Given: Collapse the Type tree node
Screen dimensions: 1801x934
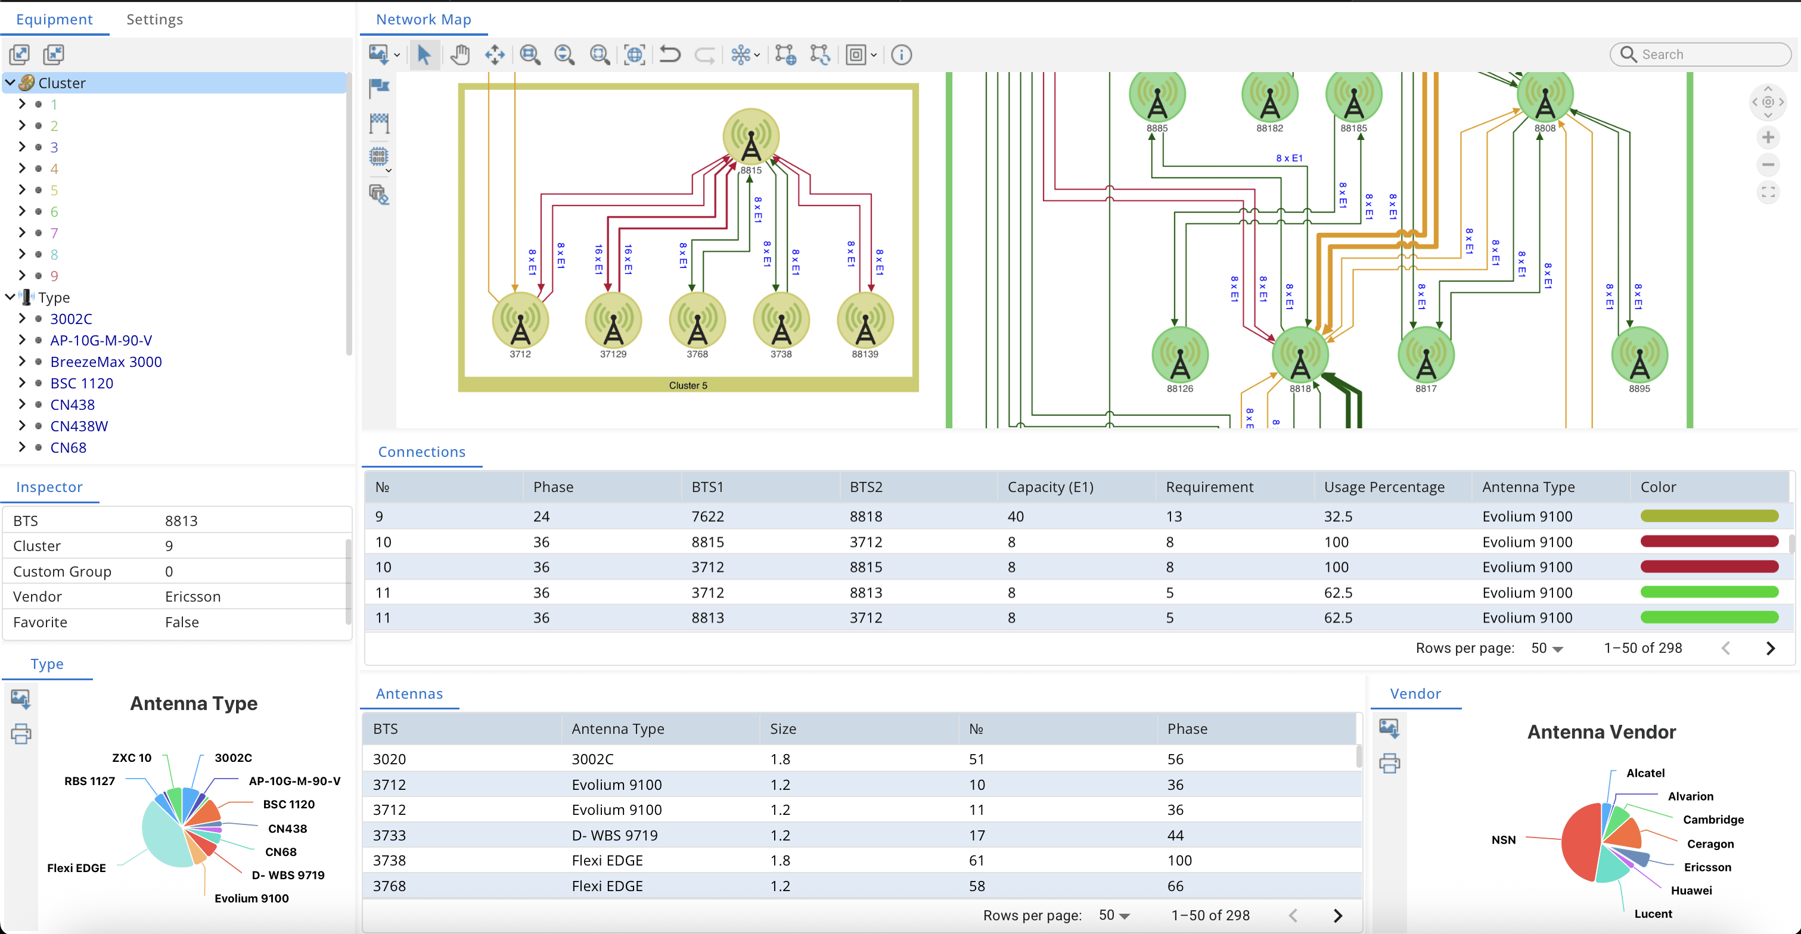Looking at the screenshot, I should tap(11, 297).
